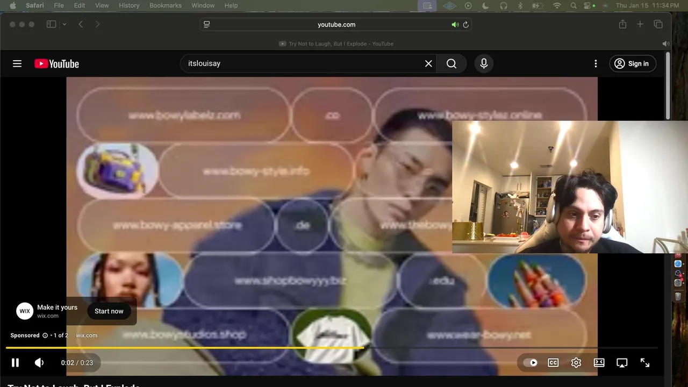Viewport: 688px width, 387px height.
Task: Open the History menu
Action: coord(128,5)
